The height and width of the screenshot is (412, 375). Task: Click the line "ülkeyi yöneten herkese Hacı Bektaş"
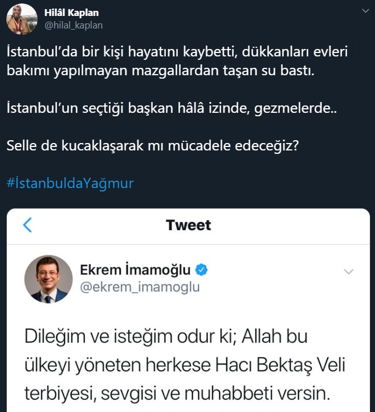(185, 365)
